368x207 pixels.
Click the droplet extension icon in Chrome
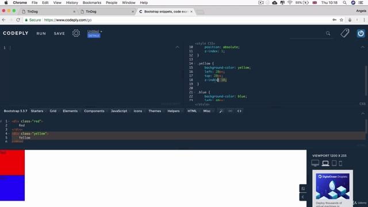[x=350, y=20]
